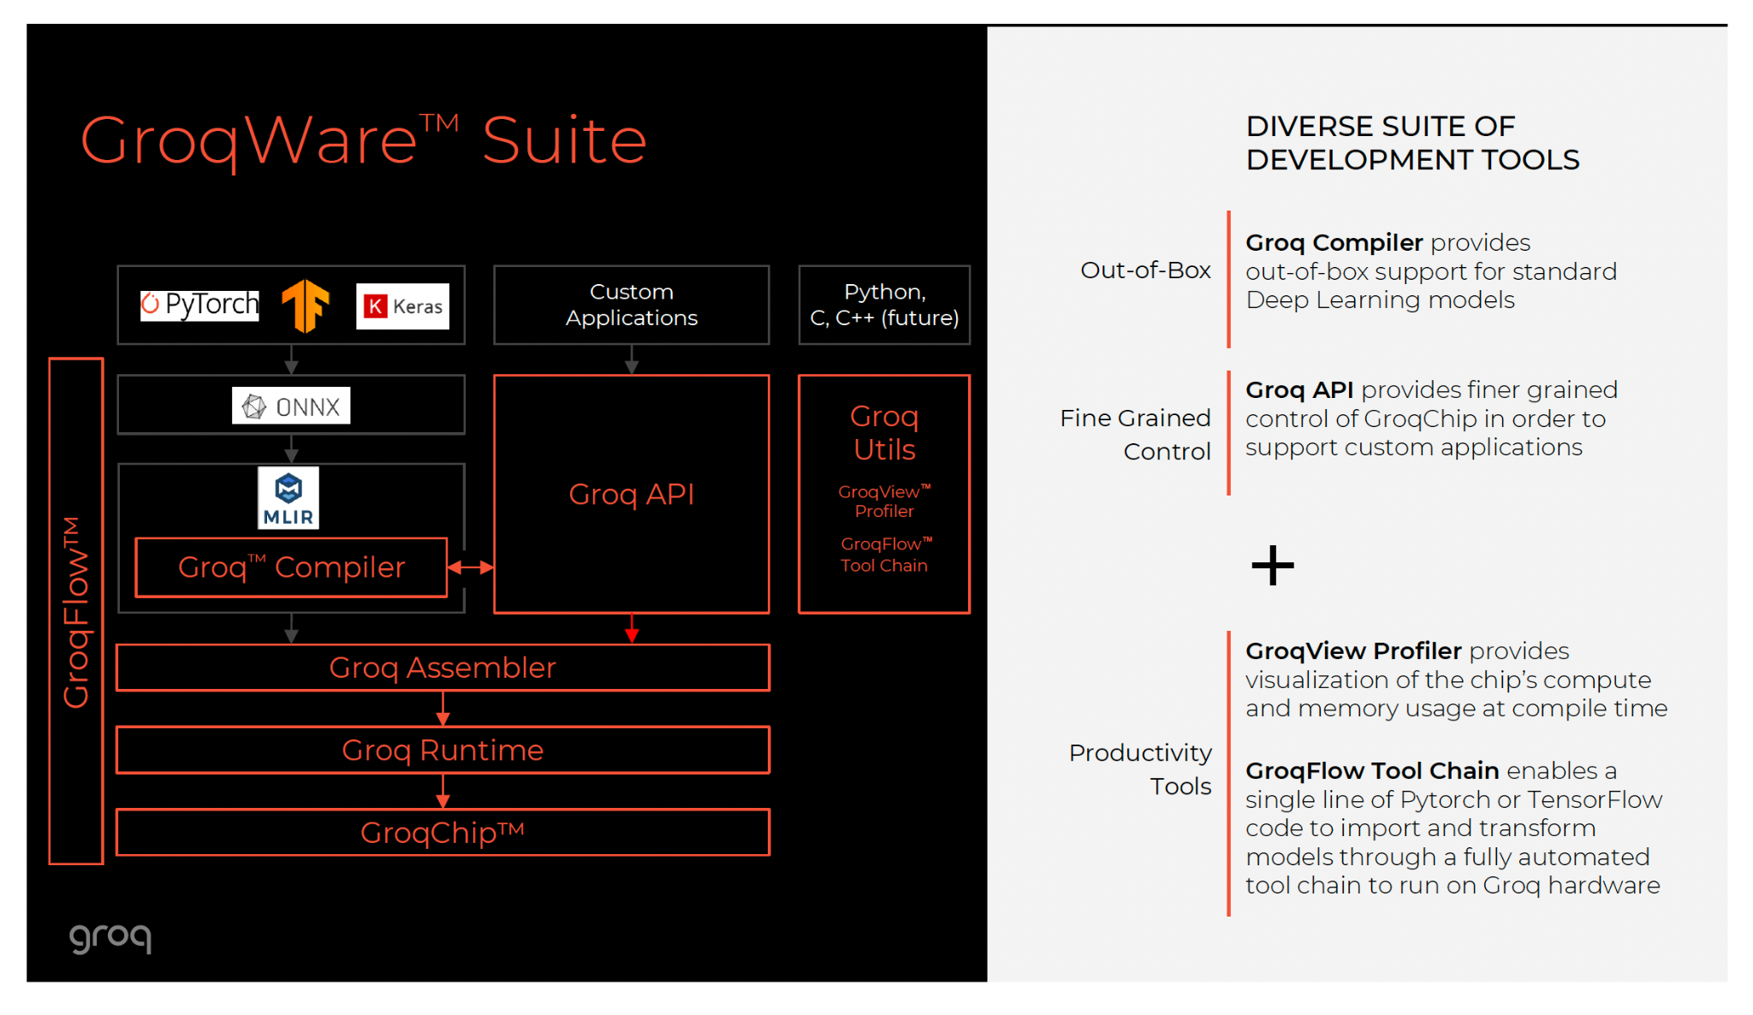Select the Groq Compiler box
This screenshot has width=1753, height=1015.
coord(291,567)
